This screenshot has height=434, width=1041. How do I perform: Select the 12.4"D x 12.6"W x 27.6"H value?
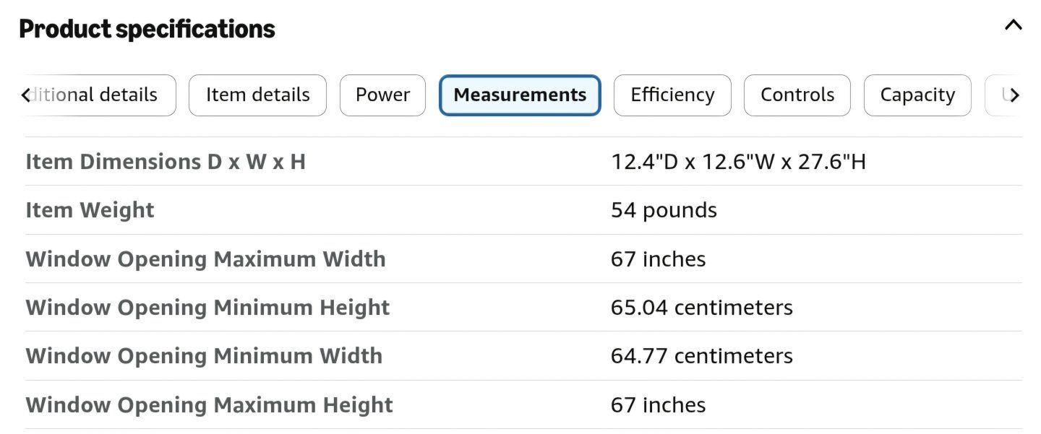click(x=738, y=162)
